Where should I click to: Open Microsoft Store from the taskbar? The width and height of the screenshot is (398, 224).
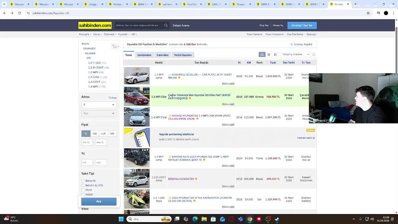pos(213,219)
